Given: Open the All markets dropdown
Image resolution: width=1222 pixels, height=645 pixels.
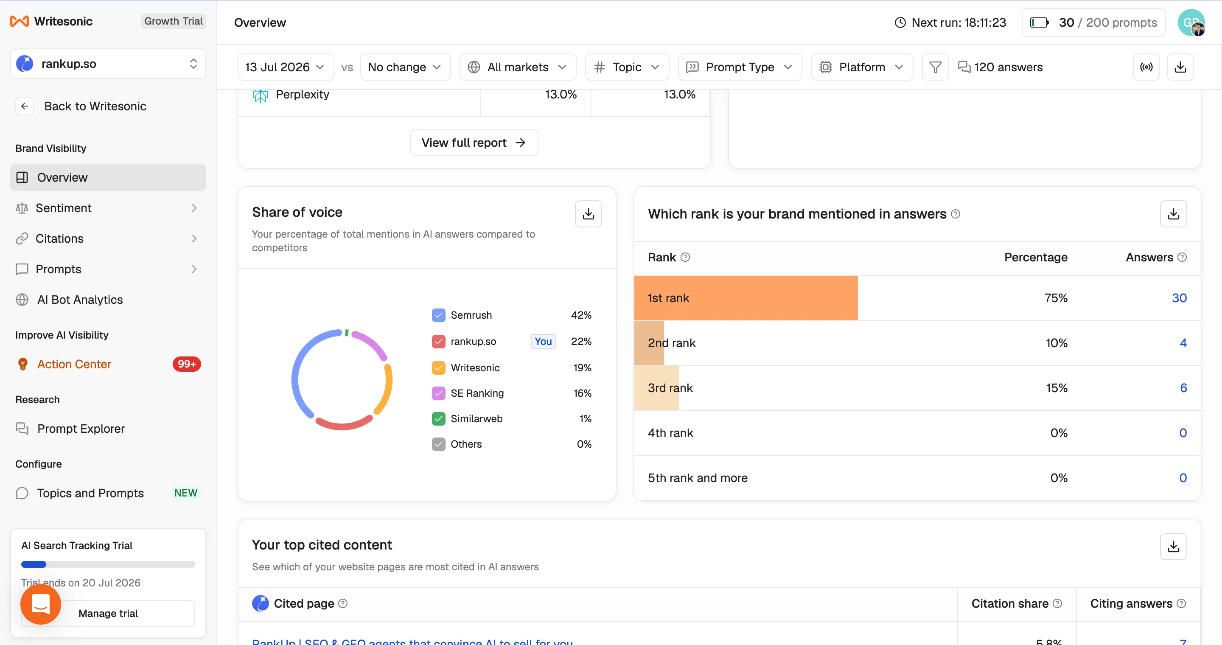Looking at the screenshot, I should point(518,67).
